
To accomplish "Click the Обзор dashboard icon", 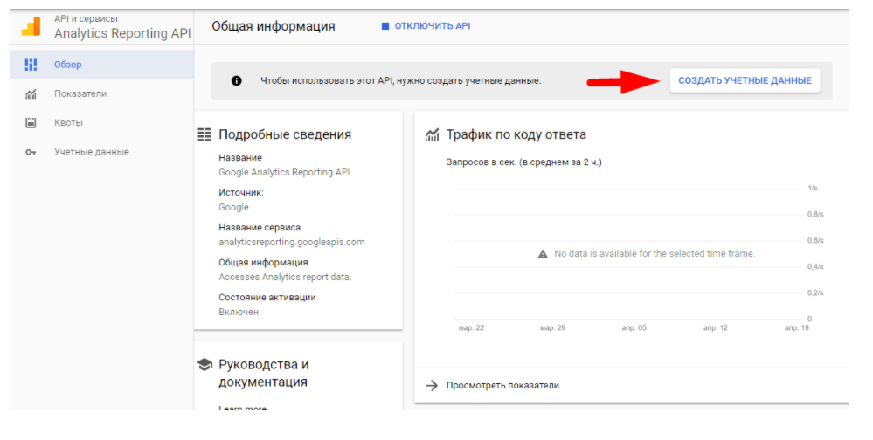I will tap(31, 65).
